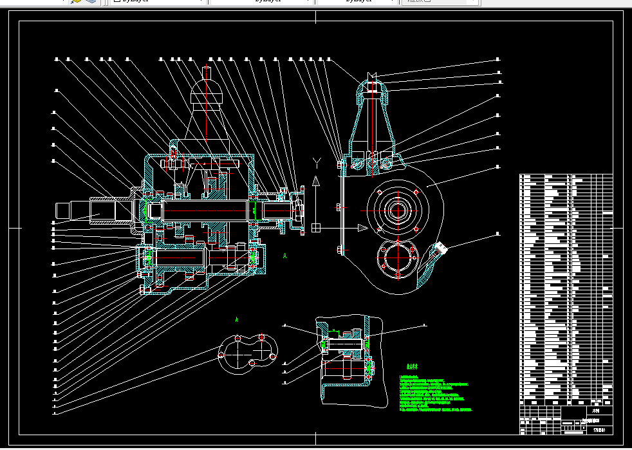Pick the countershaft in the section view
632x450 pixels.
coord(180,258)
